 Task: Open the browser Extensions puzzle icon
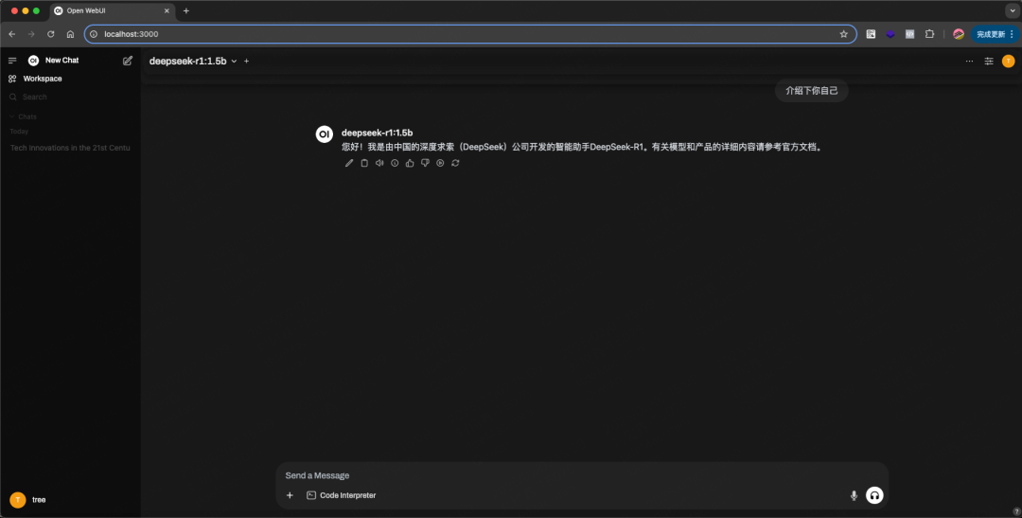930,34
